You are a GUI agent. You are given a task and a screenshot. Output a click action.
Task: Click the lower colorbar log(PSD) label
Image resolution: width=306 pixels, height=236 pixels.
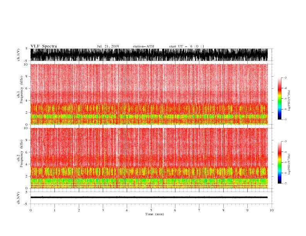tap(289, 164)
